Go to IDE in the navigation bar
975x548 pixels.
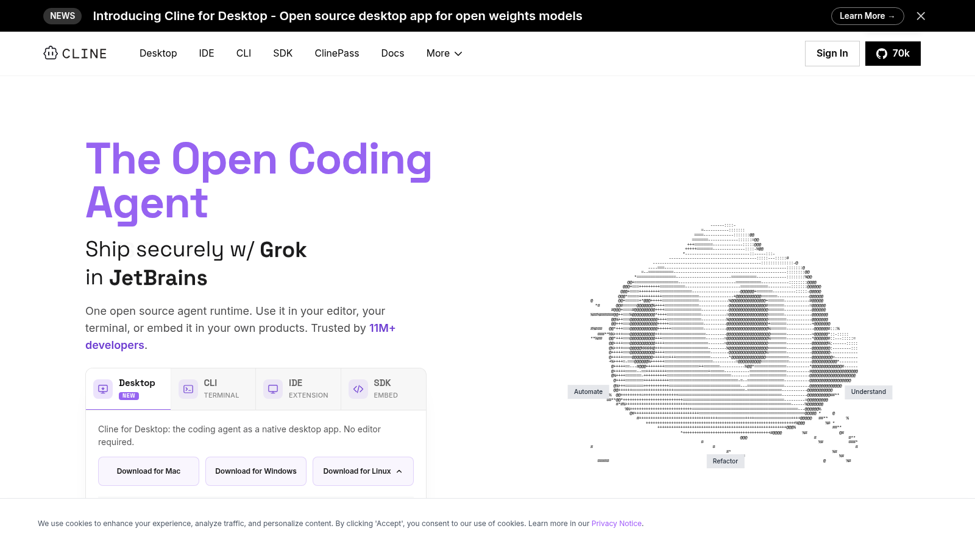(x=207, y=54)
